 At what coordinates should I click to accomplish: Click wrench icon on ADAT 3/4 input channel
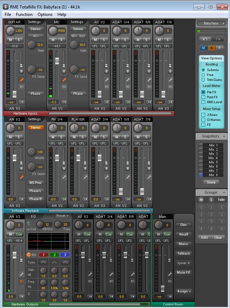pyautogui.click(x=128, y=80)
